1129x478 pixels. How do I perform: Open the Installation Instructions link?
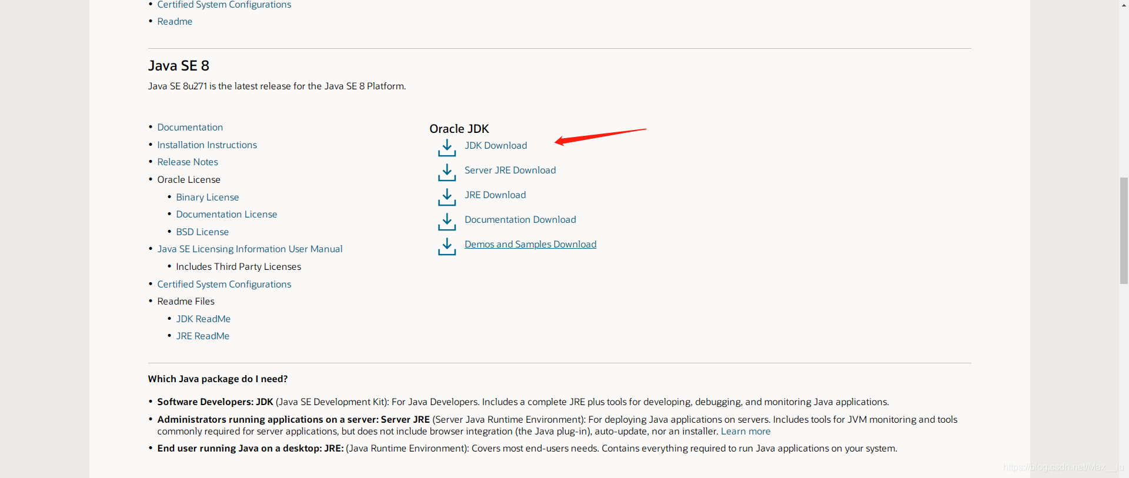207,145
